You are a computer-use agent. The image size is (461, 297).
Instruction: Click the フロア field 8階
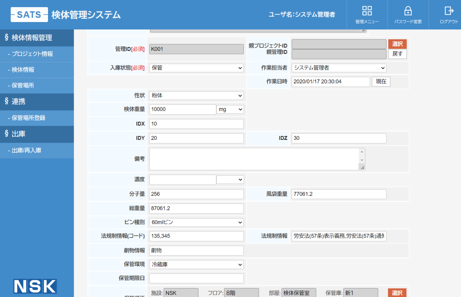(x=242, y=293)
